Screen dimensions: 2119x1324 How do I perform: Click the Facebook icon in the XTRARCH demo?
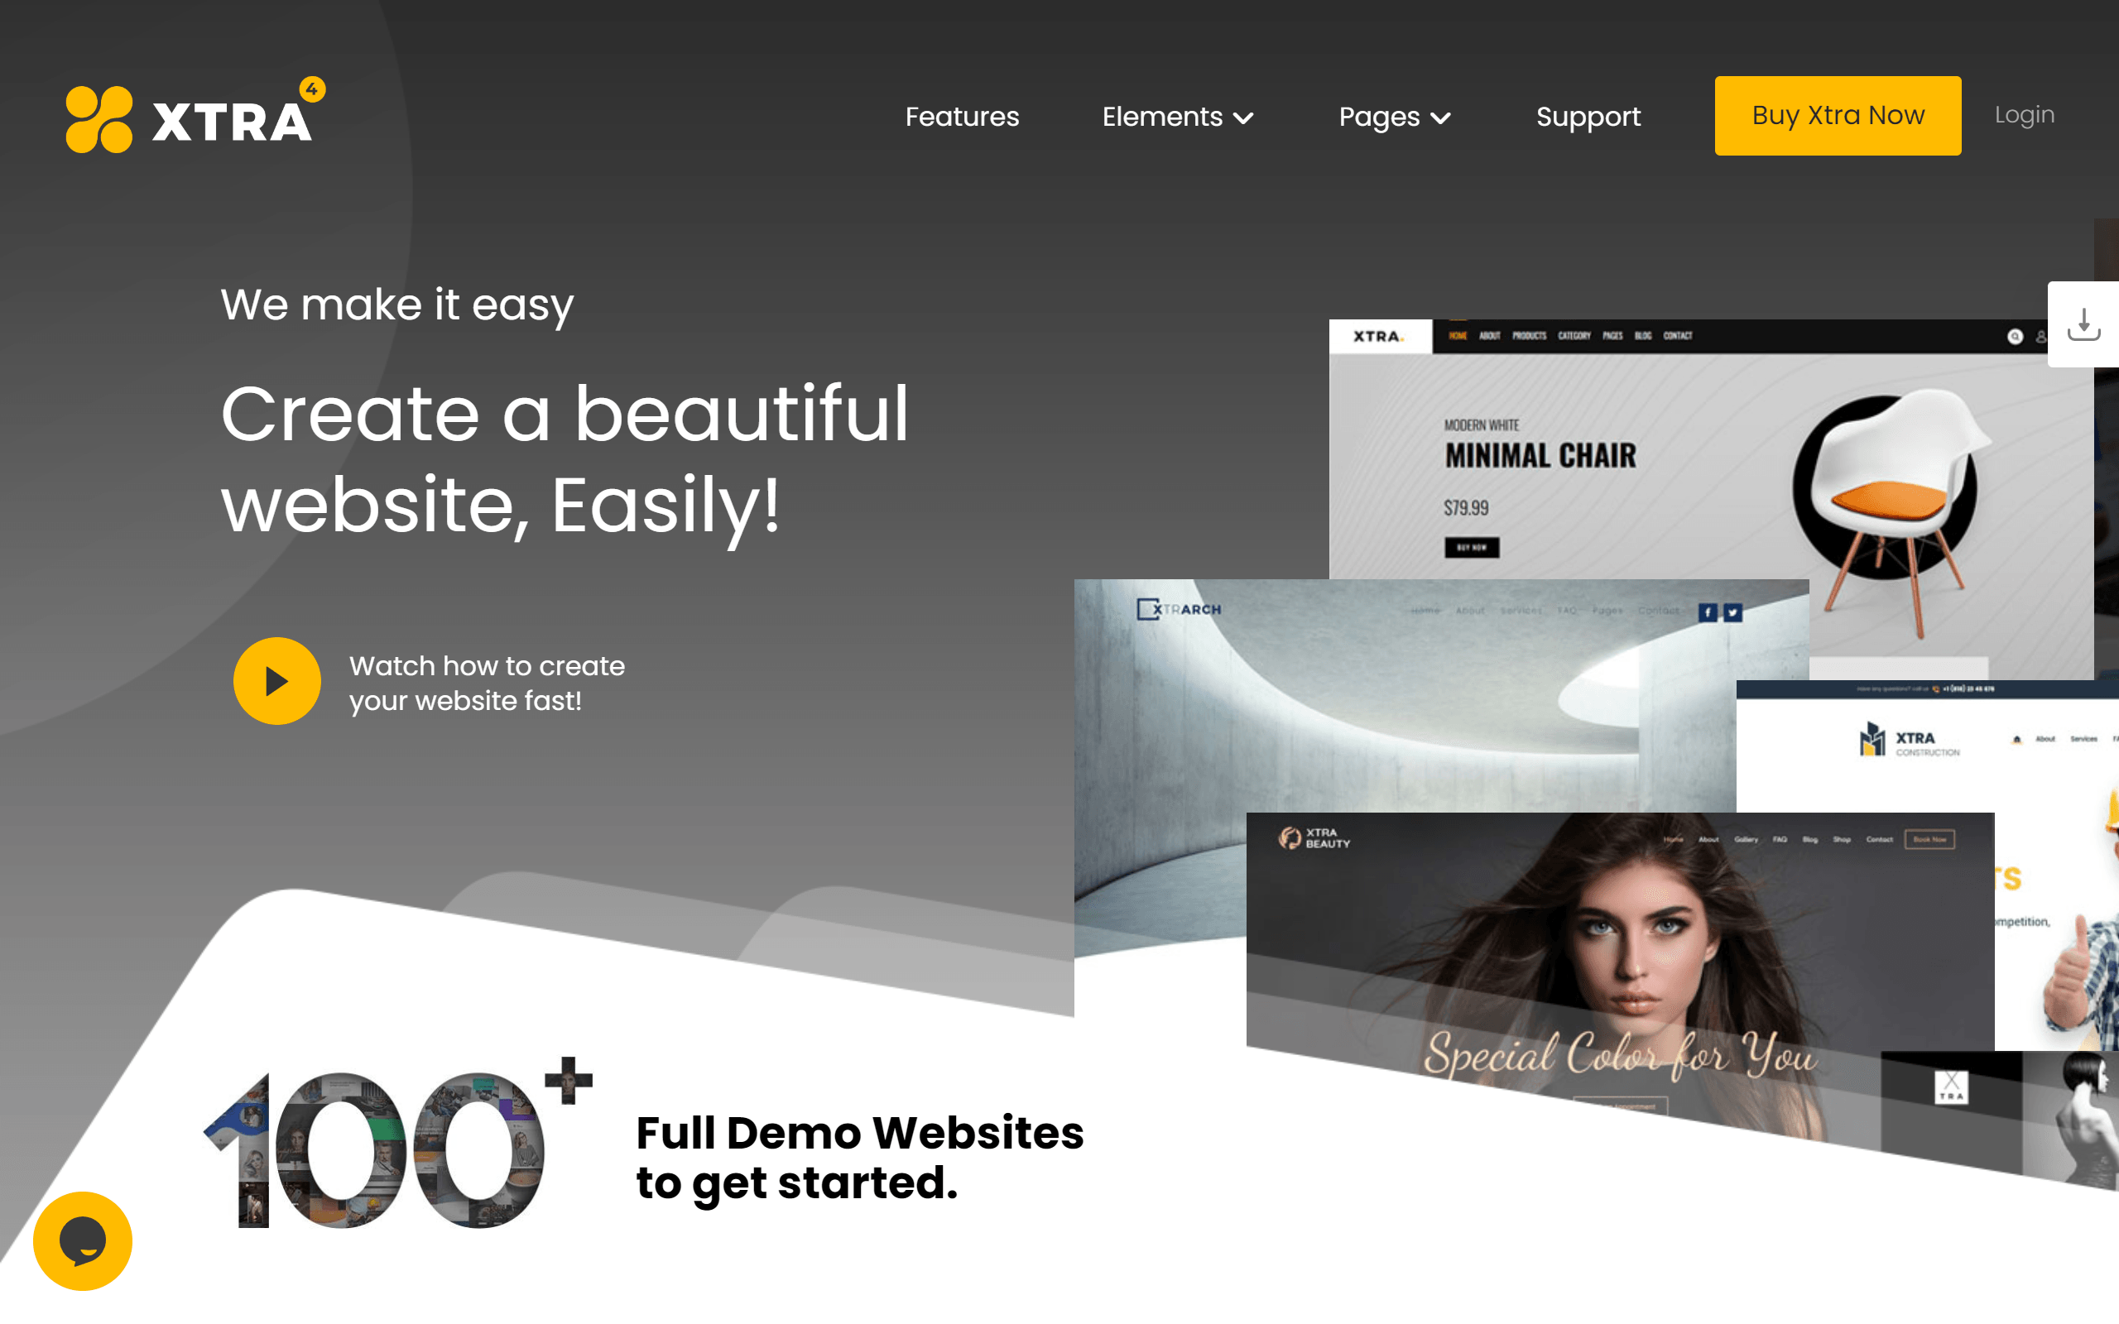1708,613
